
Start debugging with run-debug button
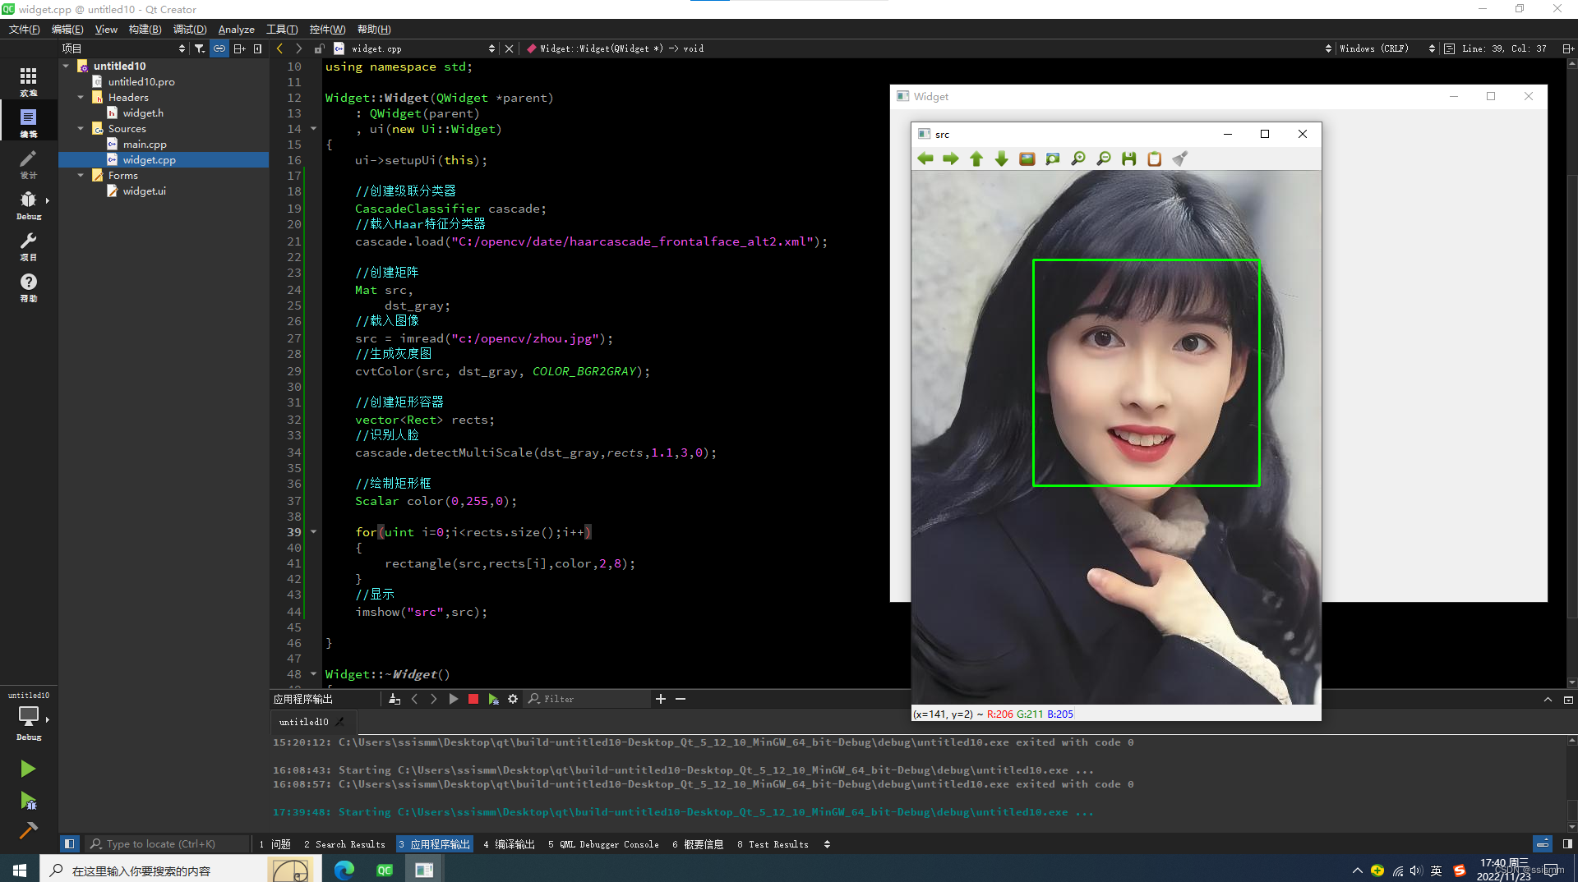tap(28, 801)
